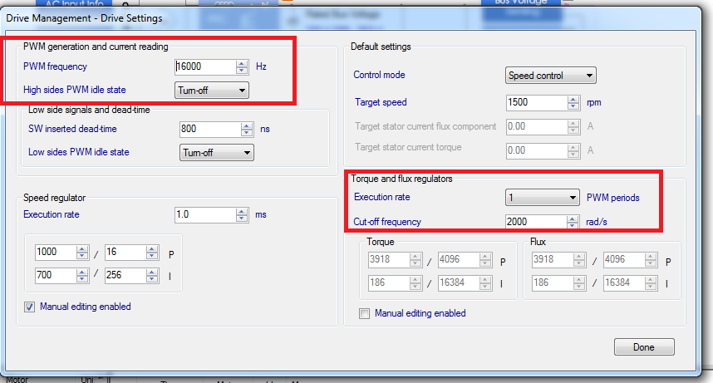Decrease speed I numerator 700 value
Image resolution: width=713 pixels, height=383 pixels.
tap(82, 279)
